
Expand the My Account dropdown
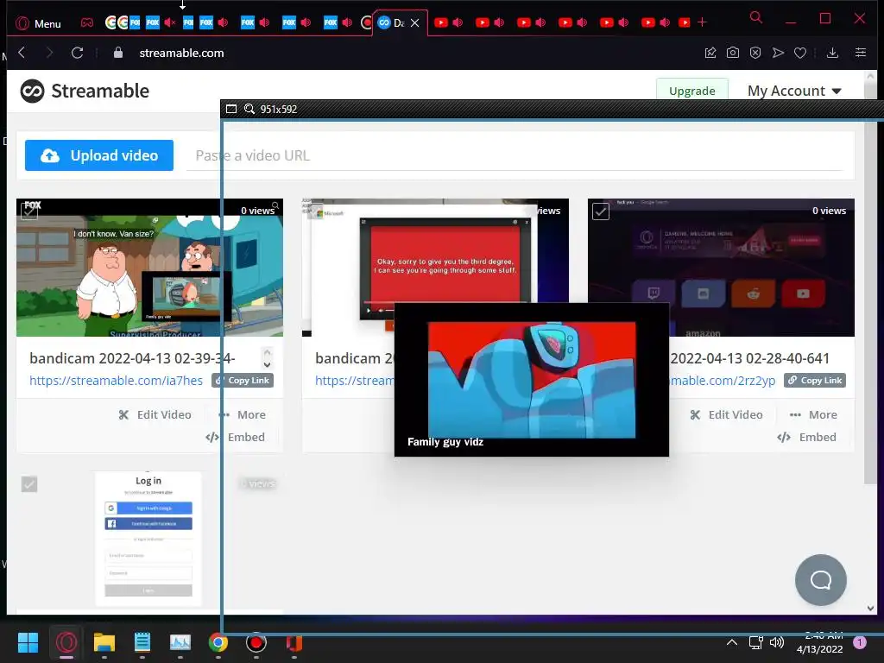point(794,91)
